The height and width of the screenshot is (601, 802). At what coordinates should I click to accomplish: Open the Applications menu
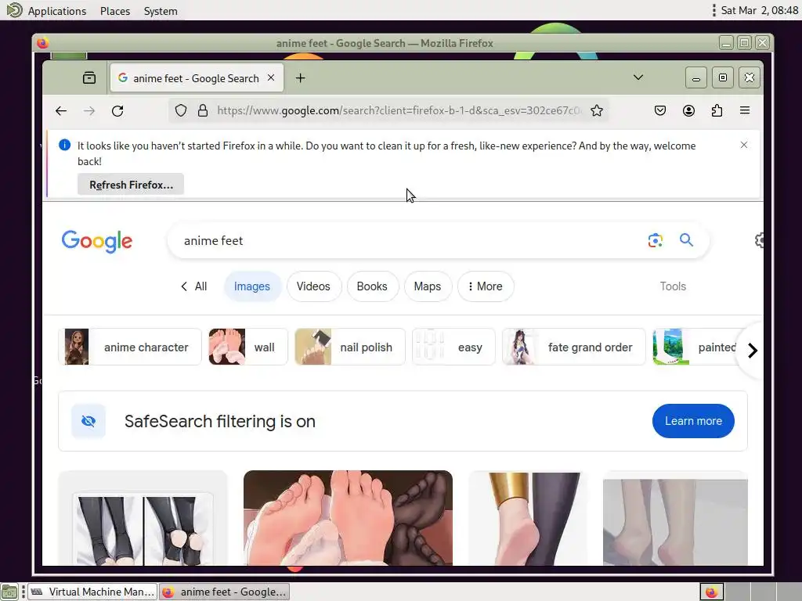point(56,11)
